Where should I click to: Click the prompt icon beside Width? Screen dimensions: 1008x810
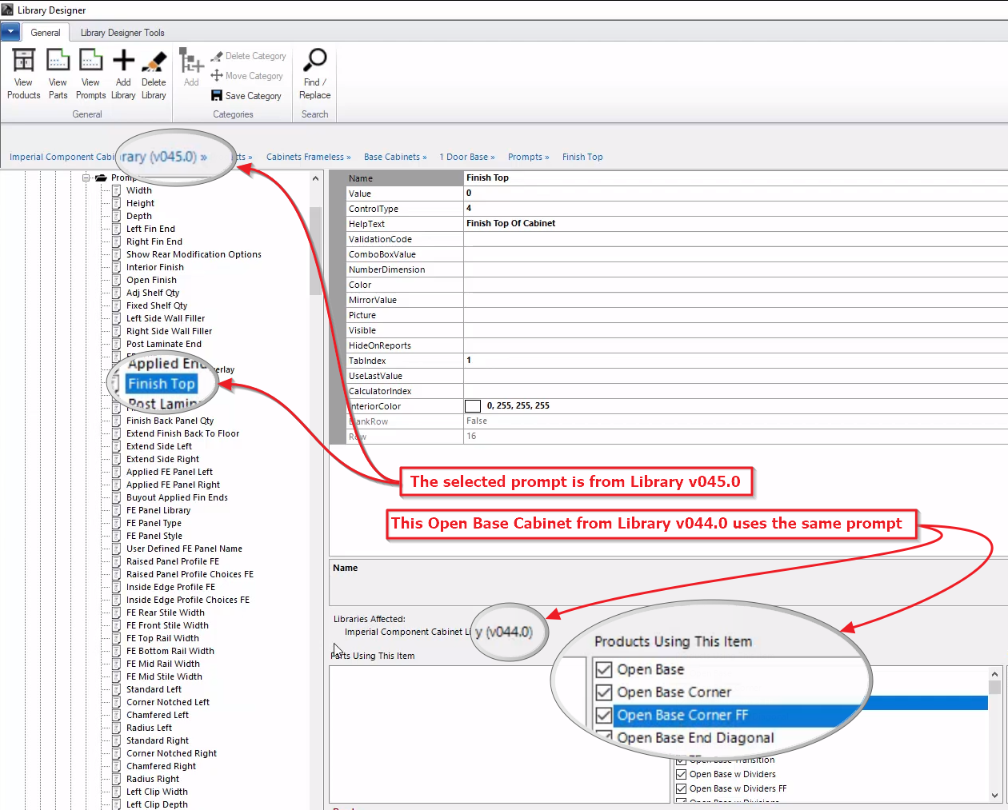(116, 190)
